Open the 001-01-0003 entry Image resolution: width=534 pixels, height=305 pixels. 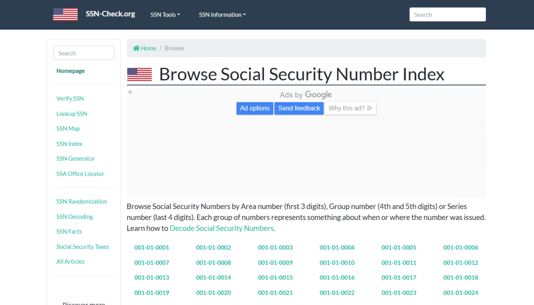pos(275,248)
